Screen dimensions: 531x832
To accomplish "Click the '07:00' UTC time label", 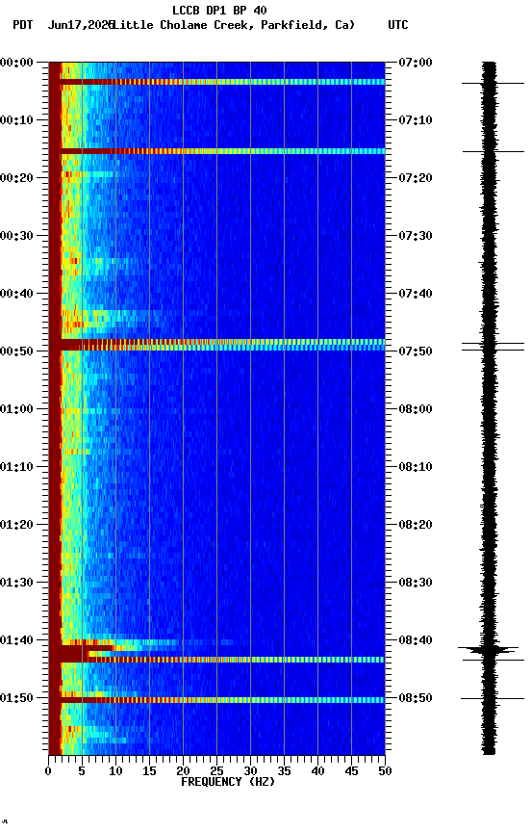I will tap(416, 63).
